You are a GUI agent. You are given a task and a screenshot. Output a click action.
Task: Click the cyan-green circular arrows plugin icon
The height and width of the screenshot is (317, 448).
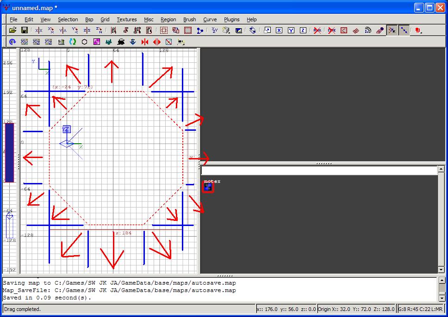[73, 42]
